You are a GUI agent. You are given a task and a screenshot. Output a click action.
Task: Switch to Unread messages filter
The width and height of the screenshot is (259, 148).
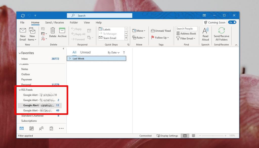point(85,52)
